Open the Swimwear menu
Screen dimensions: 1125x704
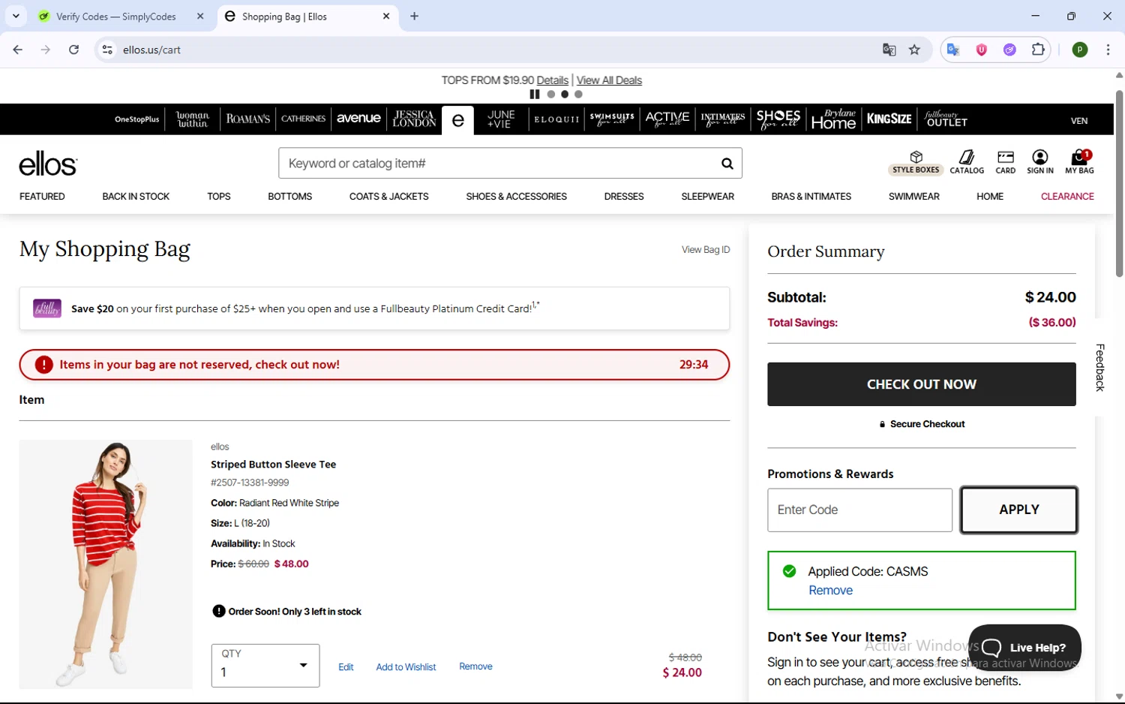coord(913,197)
